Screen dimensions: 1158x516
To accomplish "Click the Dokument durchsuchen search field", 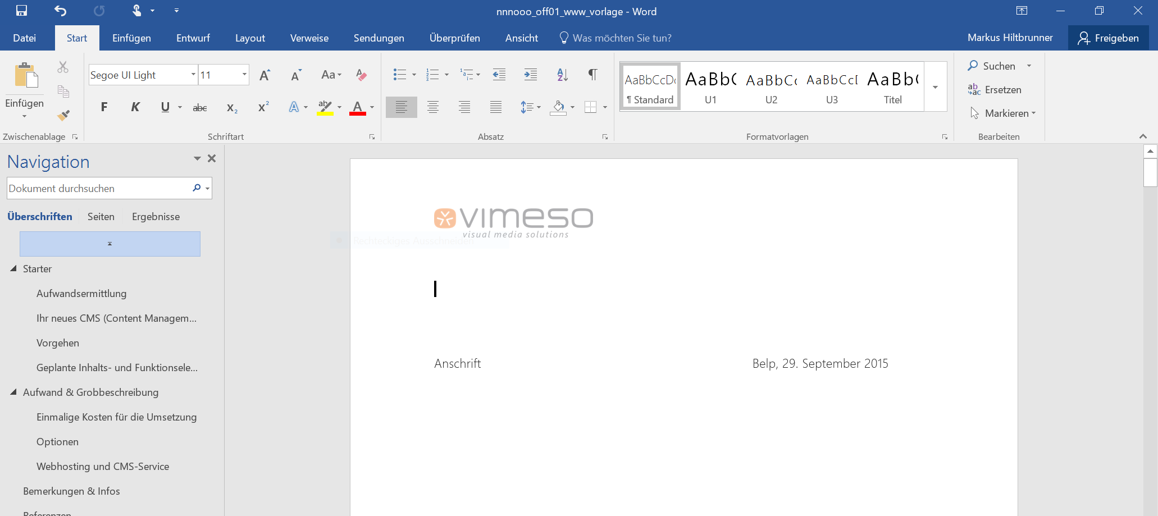I will (x=98, y=189).
